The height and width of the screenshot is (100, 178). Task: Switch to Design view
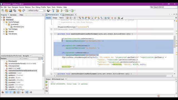point(55,18)
